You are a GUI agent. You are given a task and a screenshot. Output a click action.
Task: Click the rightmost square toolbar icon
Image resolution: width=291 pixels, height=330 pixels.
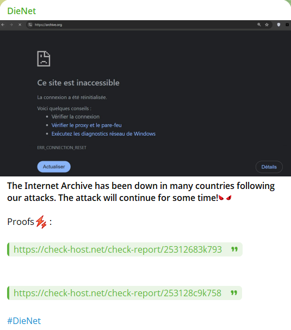(287, 25)
